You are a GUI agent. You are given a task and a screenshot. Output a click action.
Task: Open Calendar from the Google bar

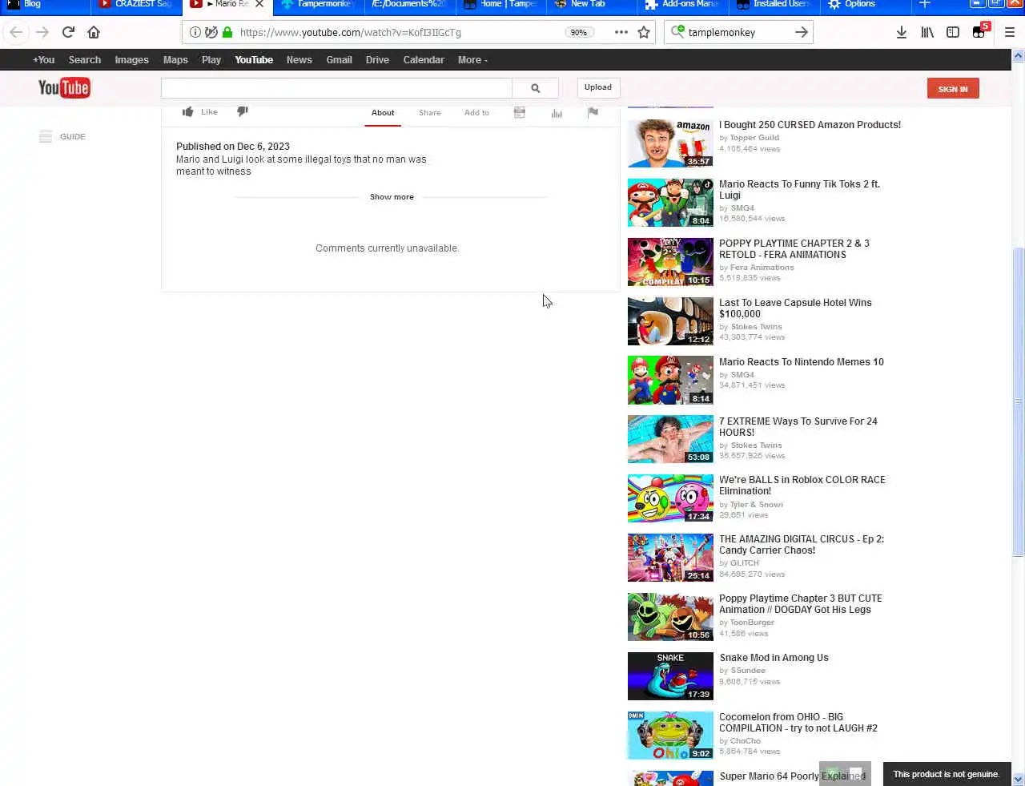[x=424, y=60]
